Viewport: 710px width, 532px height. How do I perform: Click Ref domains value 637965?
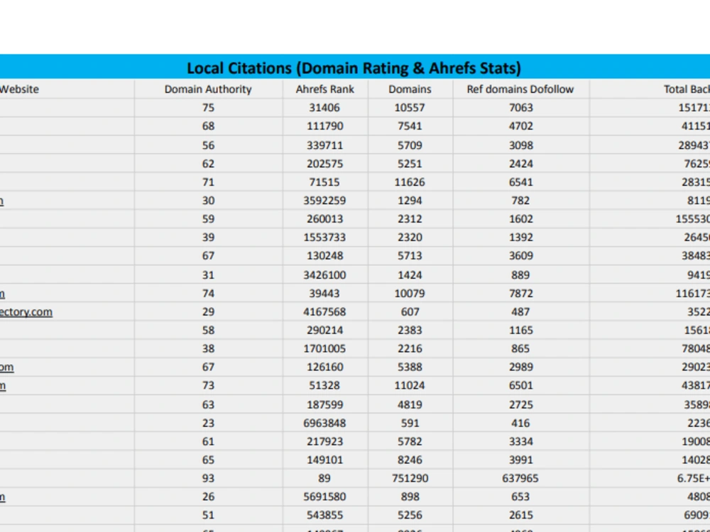(x=520, y=478)
